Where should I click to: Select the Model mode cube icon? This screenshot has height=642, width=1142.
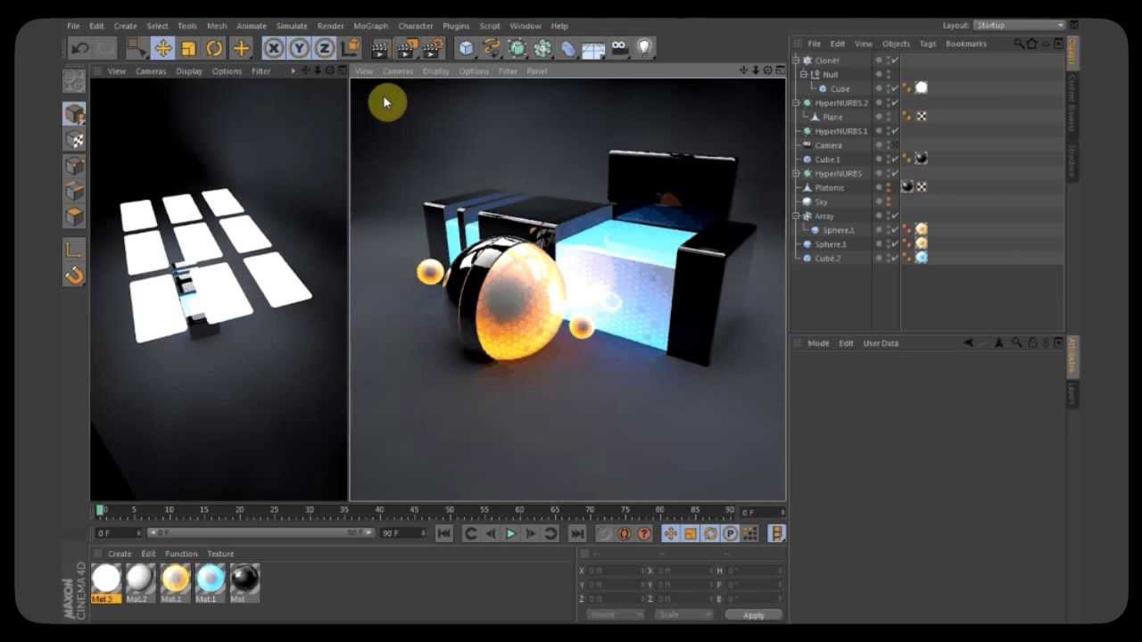click(x=74, y=113)
